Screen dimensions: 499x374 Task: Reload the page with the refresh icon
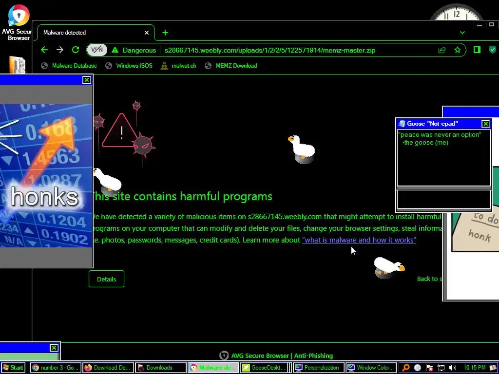[x=76, y=50]
